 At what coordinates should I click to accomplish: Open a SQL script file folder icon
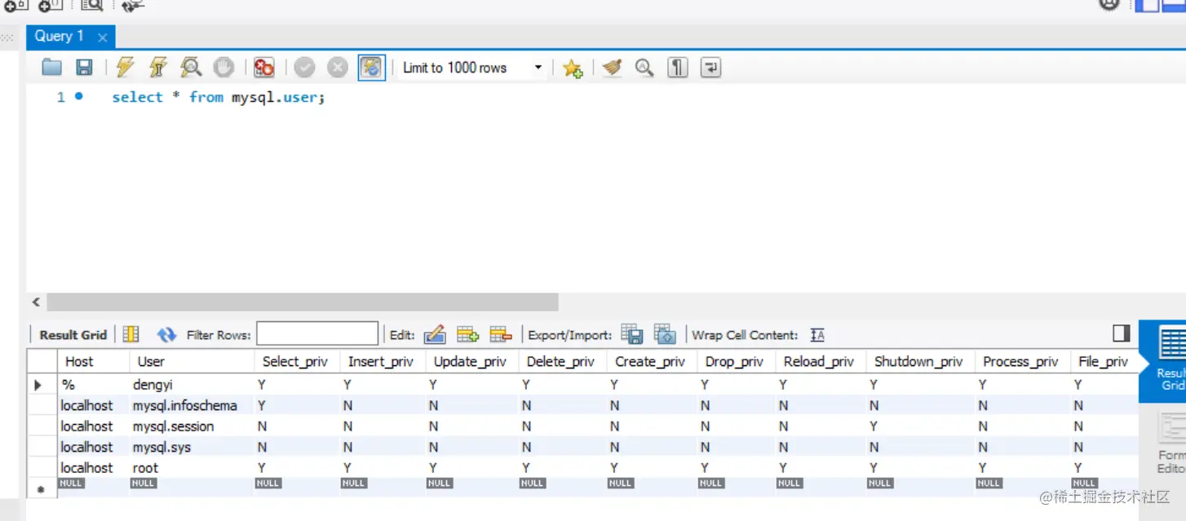(52, 67)
